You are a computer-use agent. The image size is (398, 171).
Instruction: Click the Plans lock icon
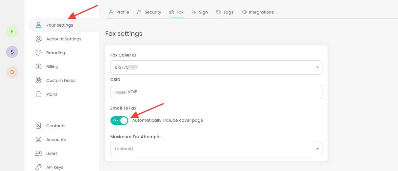[38, 94]
